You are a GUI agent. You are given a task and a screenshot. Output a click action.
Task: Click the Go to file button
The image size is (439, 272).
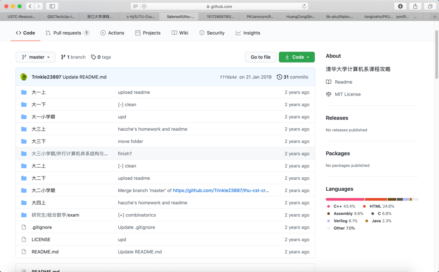coord(261,57)
